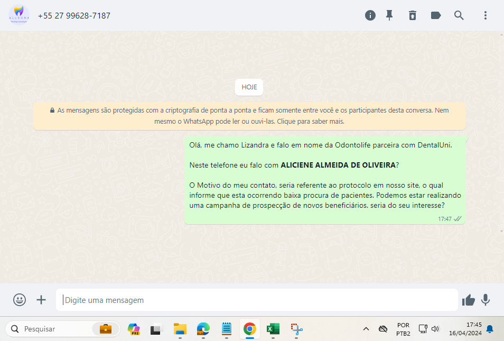The width and height of the screenshot is (504, 341).
Task: Open Task View on the taskbar
Action: coord(156,329)
